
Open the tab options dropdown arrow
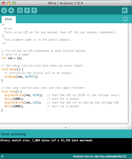(125, 19)
